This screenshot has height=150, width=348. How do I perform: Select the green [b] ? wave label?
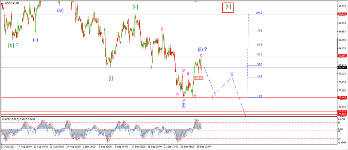click(x=13, y=46)
